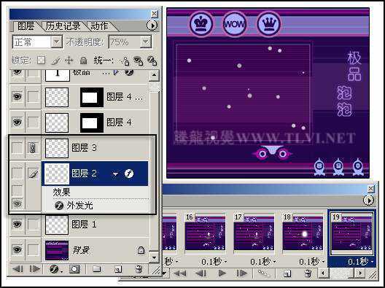385x288 pixels.
Task: Click the left arrow of the Animation panel scrollbar
Action: [x=323, y=273]
